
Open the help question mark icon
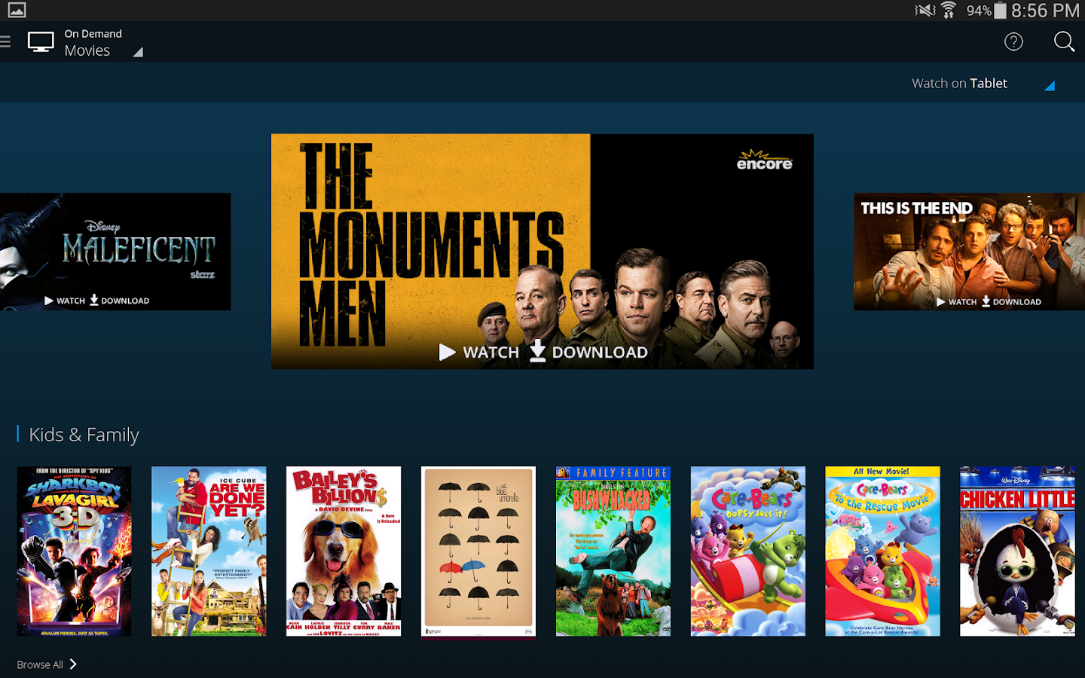pos(1013,41)
